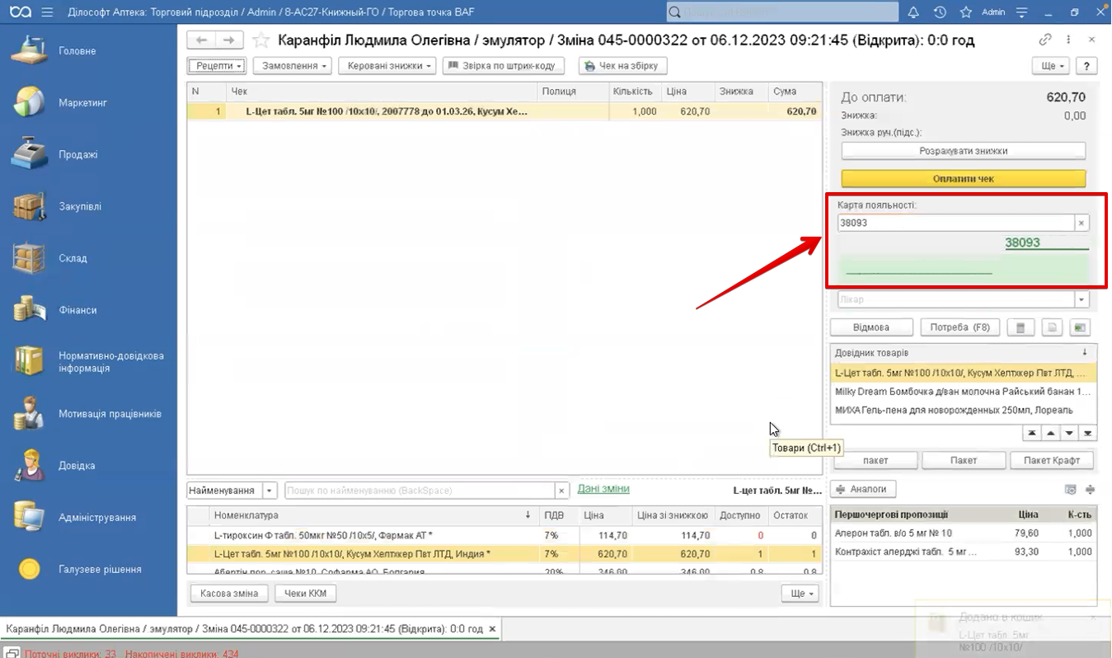Screen dimensions: 1112x658
Task: Expand the Найменування search type dropdown
Action: click(x=270, y=491)
